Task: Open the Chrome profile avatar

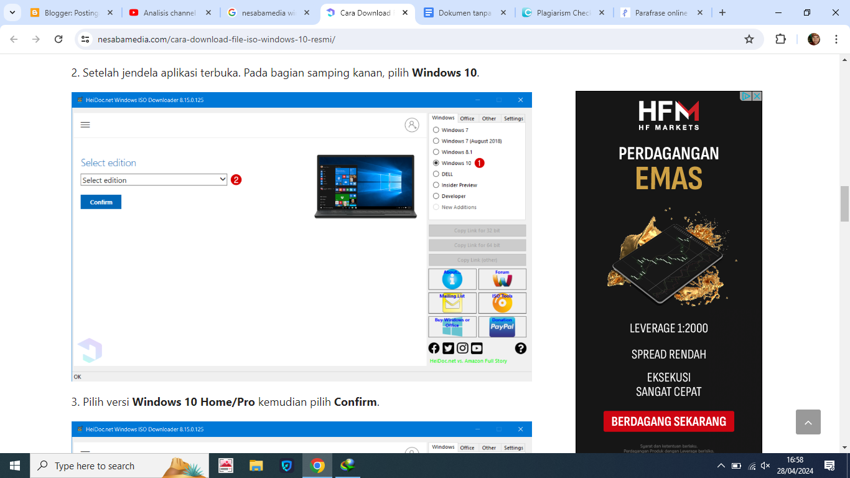Action: coord(814,39)
